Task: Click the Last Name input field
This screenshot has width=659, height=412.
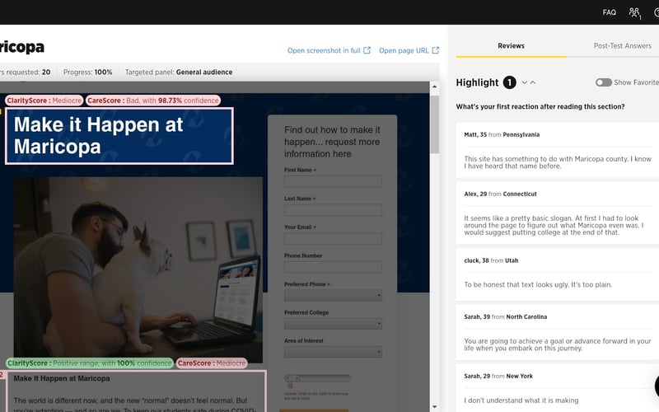Action: click(333, 210)
